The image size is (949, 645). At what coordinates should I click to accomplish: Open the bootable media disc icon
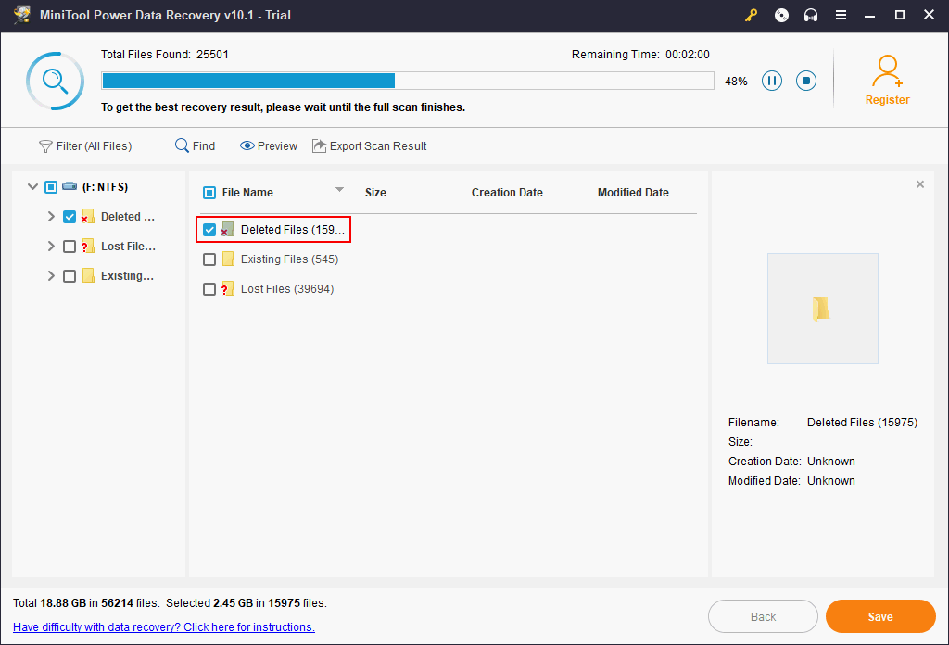point(781,15)
